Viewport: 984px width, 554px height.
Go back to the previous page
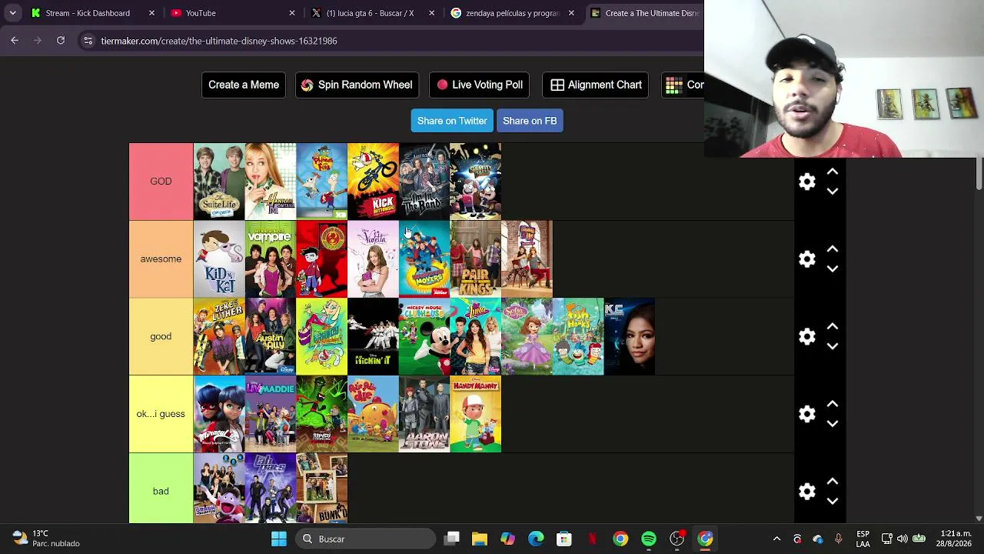click(x=15, y=41)
